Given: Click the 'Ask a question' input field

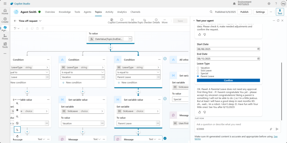Looking at the screenshot, I should coord(231,124).
